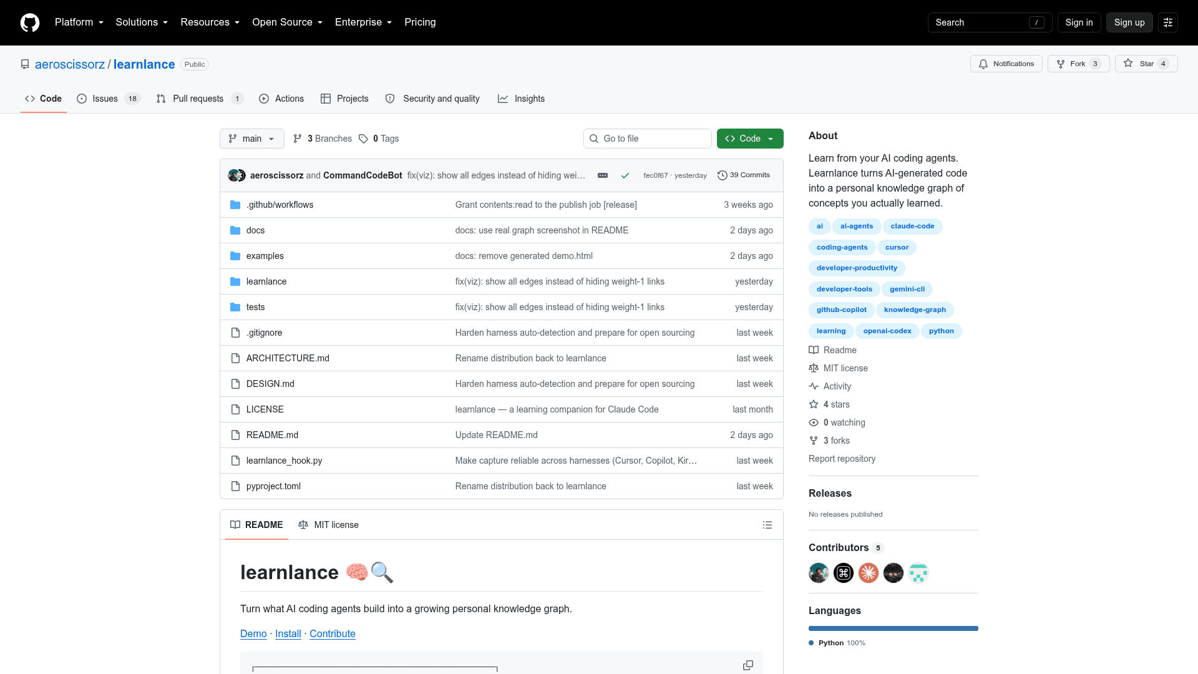Star the learnlance repository
Image resolution: width=1198 pixels, height=674 pixels.
tap(1146, 64)
